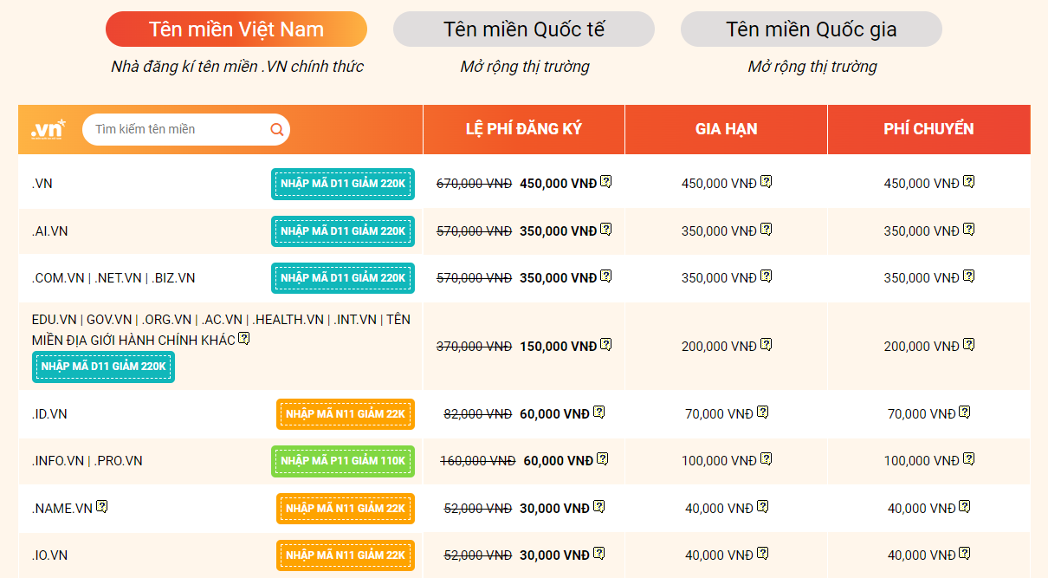Click the help icon beside .NAME.VN label
The width and height of the screenshot is (1048, 578).
(103, 507)
